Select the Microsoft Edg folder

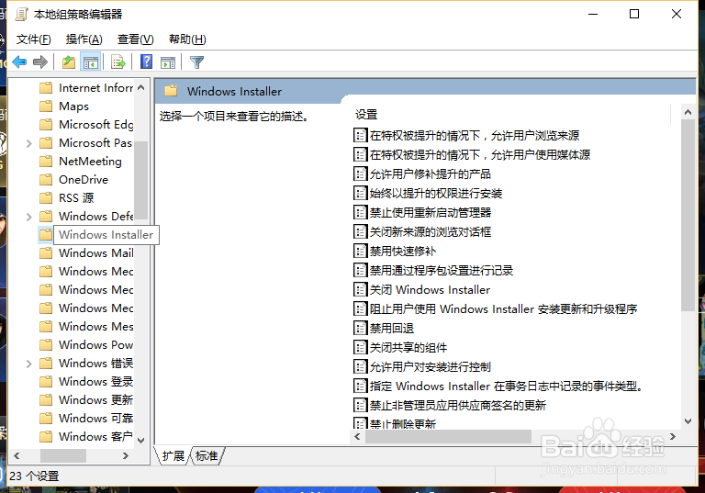pyautogui.click(x=86, y=125)
